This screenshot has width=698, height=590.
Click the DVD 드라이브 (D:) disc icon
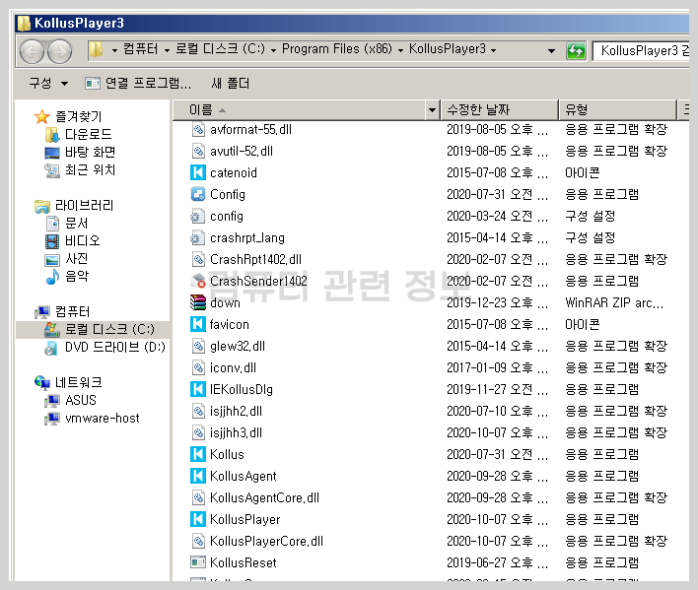(51, 348)
